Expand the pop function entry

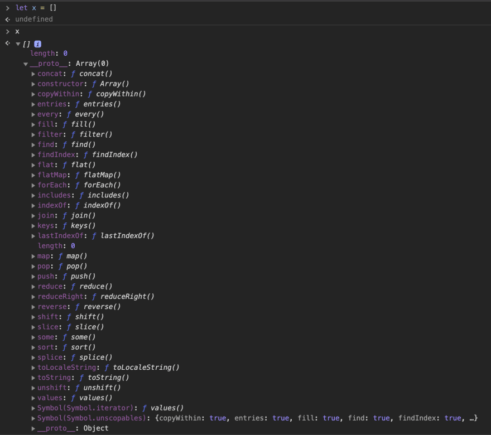coord(33,267)
